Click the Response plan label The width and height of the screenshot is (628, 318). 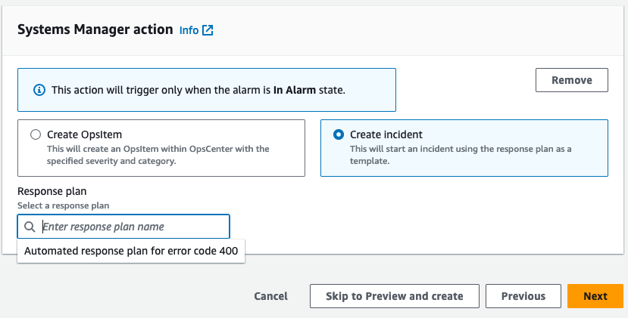pos(52,191)
